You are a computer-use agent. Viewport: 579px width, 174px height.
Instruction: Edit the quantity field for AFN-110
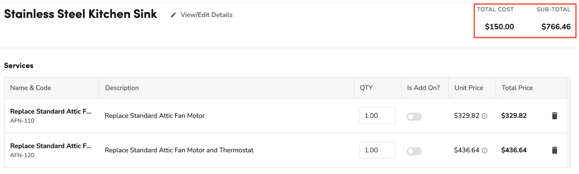377,116
